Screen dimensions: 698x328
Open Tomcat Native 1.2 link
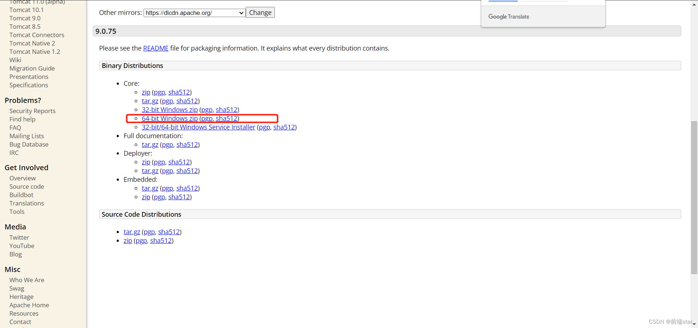pos(35,52)
